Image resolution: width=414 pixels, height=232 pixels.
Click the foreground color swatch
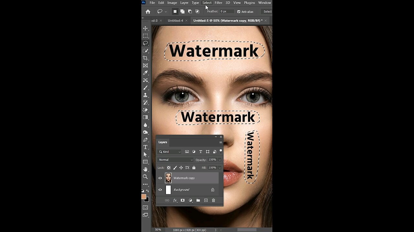click(x=144, y=196)
